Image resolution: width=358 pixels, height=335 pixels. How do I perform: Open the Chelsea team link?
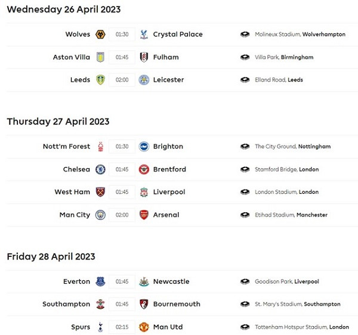pyautogui.click(x=76, y=169)
